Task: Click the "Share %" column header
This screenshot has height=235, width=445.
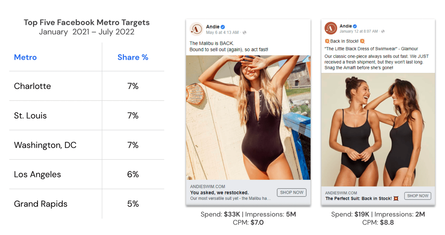Action: click(133, 57)
